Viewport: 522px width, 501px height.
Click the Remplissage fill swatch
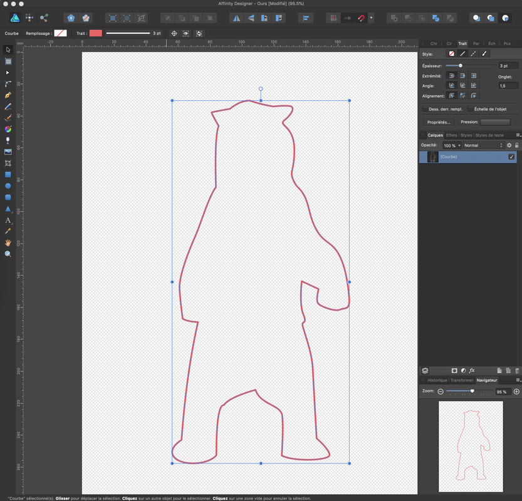click(61, 33)
